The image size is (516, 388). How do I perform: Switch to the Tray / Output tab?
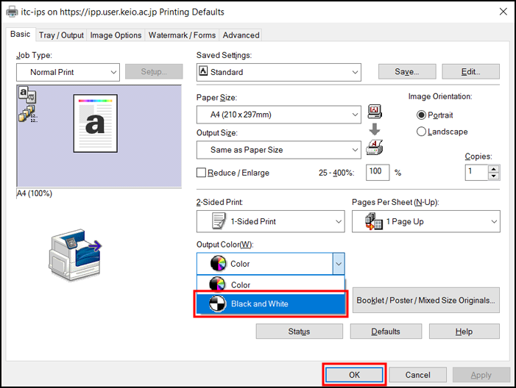61,35
